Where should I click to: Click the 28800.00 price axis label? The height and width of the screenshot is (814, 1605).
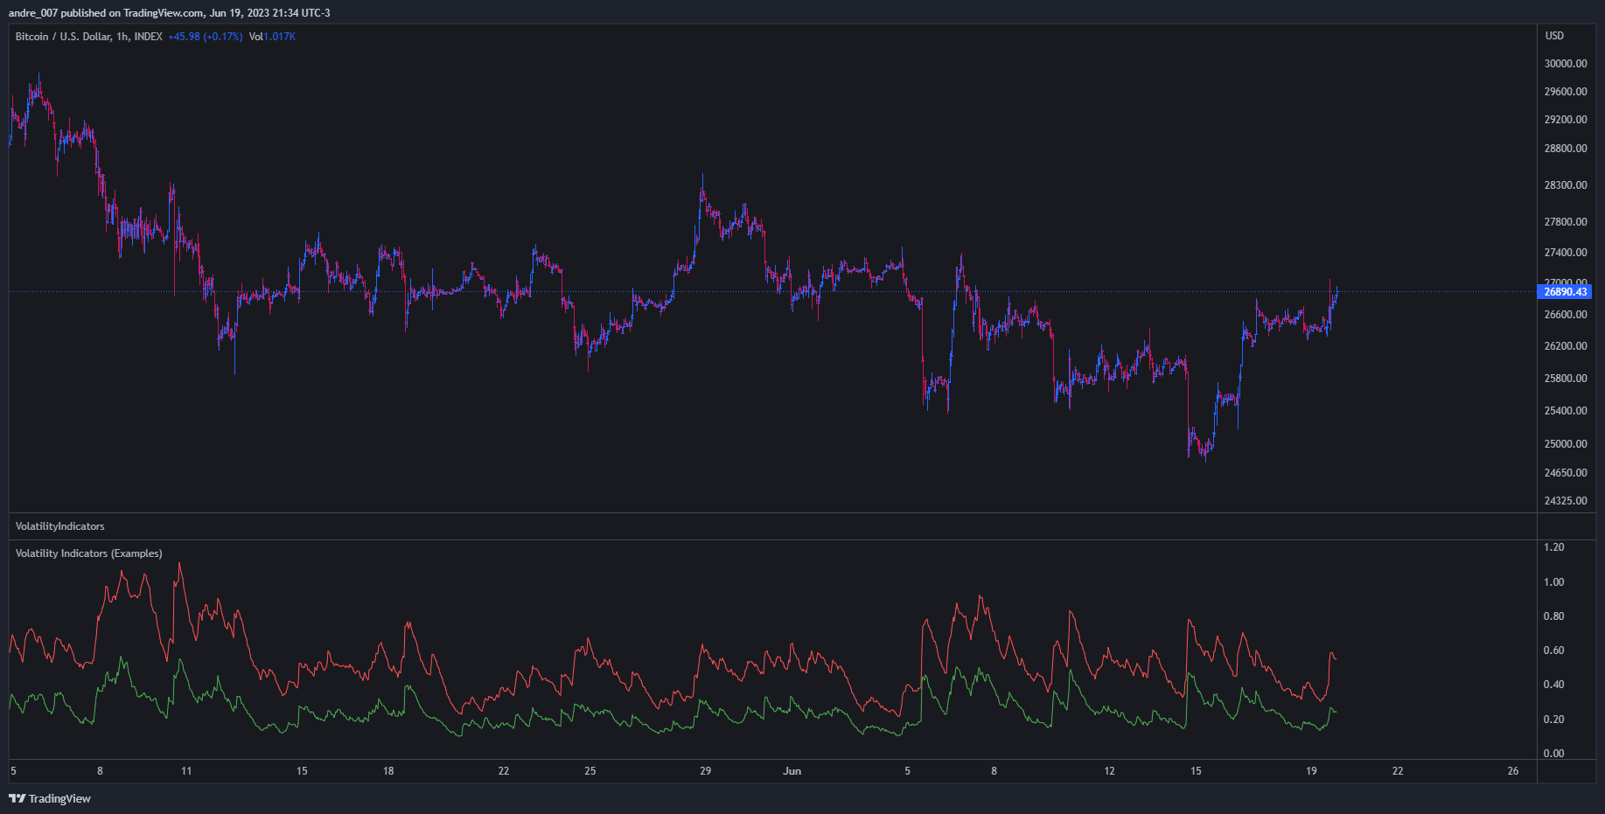1566,149
